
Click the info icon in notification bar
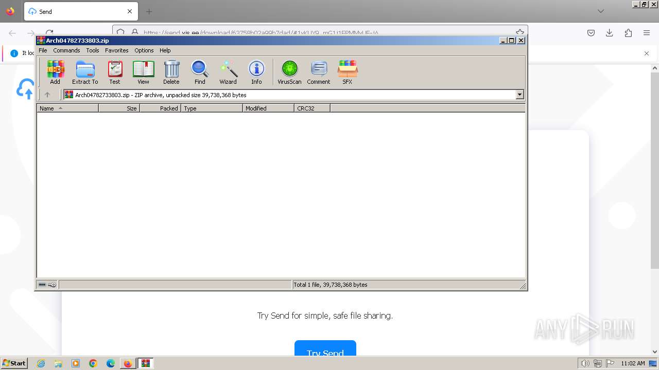(x=14, y=53)
